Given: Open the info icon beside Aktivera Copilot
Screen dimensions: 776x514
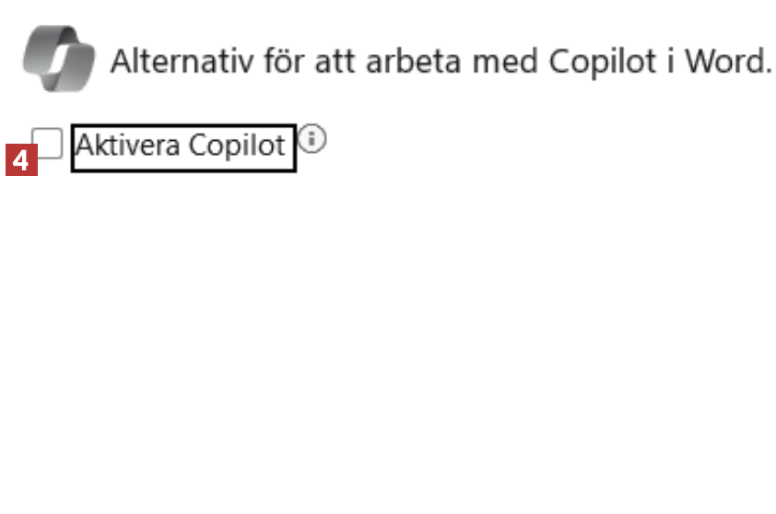Looking at the screenshot, I should 313,140.
